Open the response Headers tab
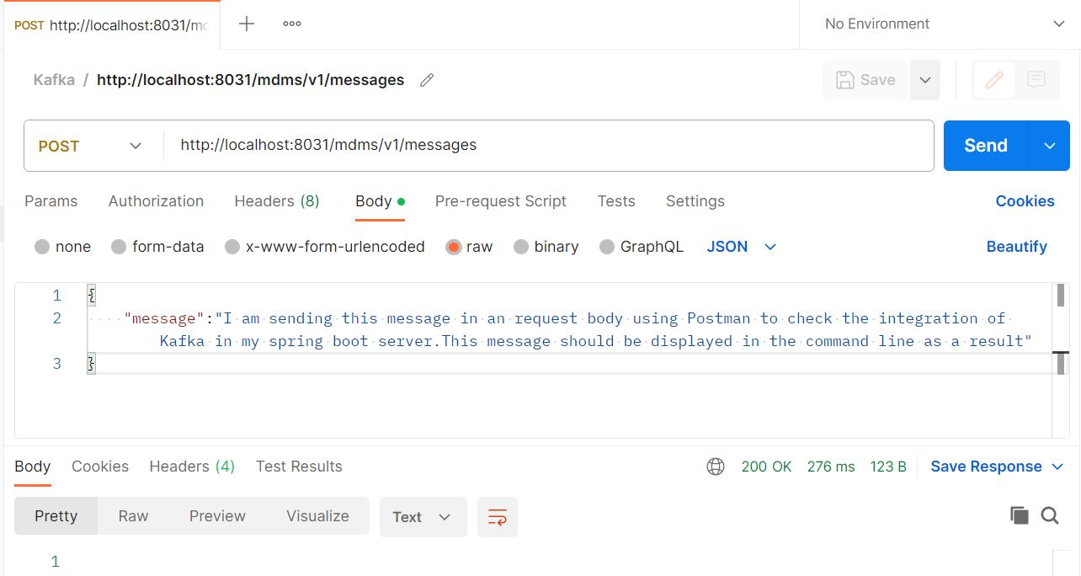Screen dimensions: 1081x576 (191, 466)
